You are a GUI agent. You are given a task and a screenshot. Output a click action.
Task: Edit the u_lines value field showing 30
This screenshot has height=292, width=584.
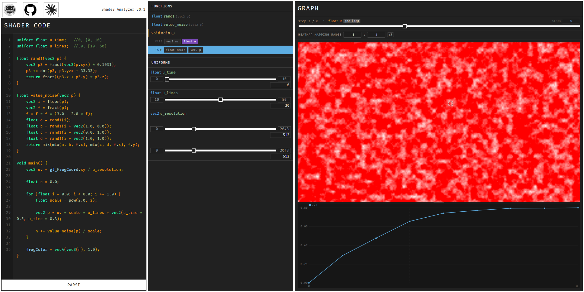(280, 106)
